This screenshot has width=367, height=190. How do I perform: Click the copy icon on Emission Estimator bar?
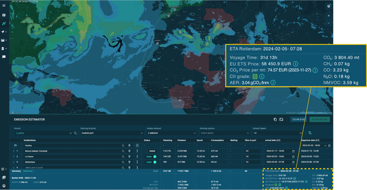(275, 119)
